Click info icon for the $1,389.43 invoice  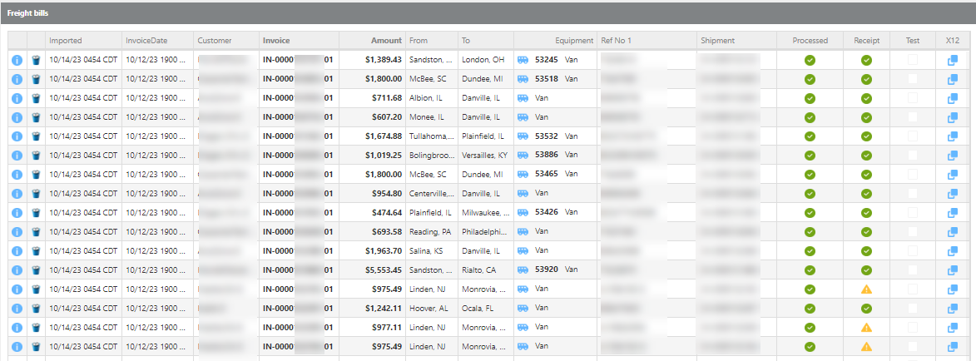(17, 60)
